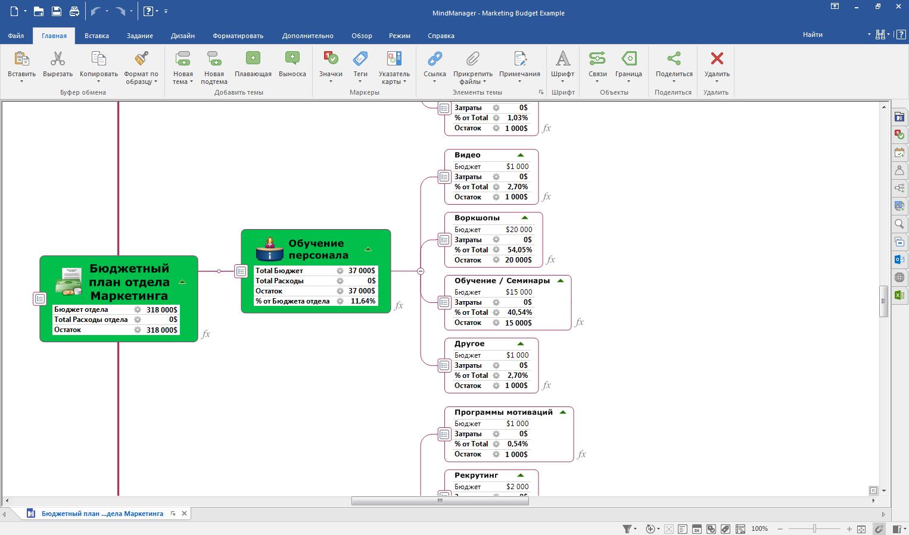Viewport: 909px width, 535px height.
Task: Collapse properties of Программы мотиваций topic
Action: (562, 412)
